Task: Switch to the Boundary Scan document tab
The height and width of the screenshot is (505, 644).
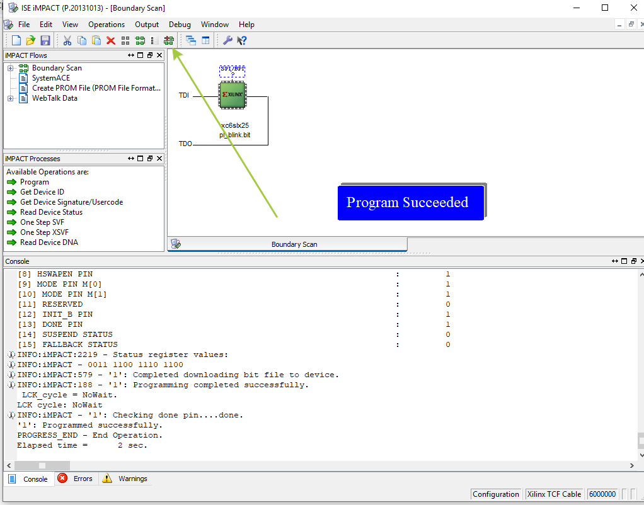Action: click(287, 244)
